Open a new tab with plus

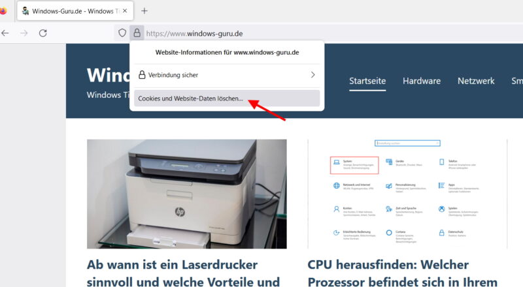[144, 11]
